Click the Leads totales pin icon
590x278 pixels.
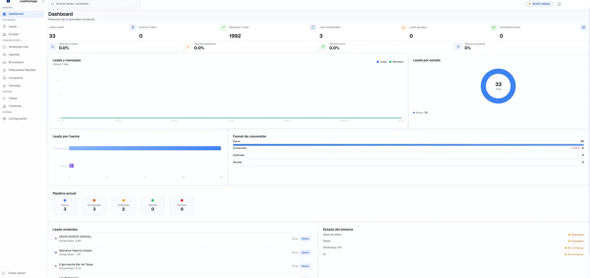click(x=133, y=27)
